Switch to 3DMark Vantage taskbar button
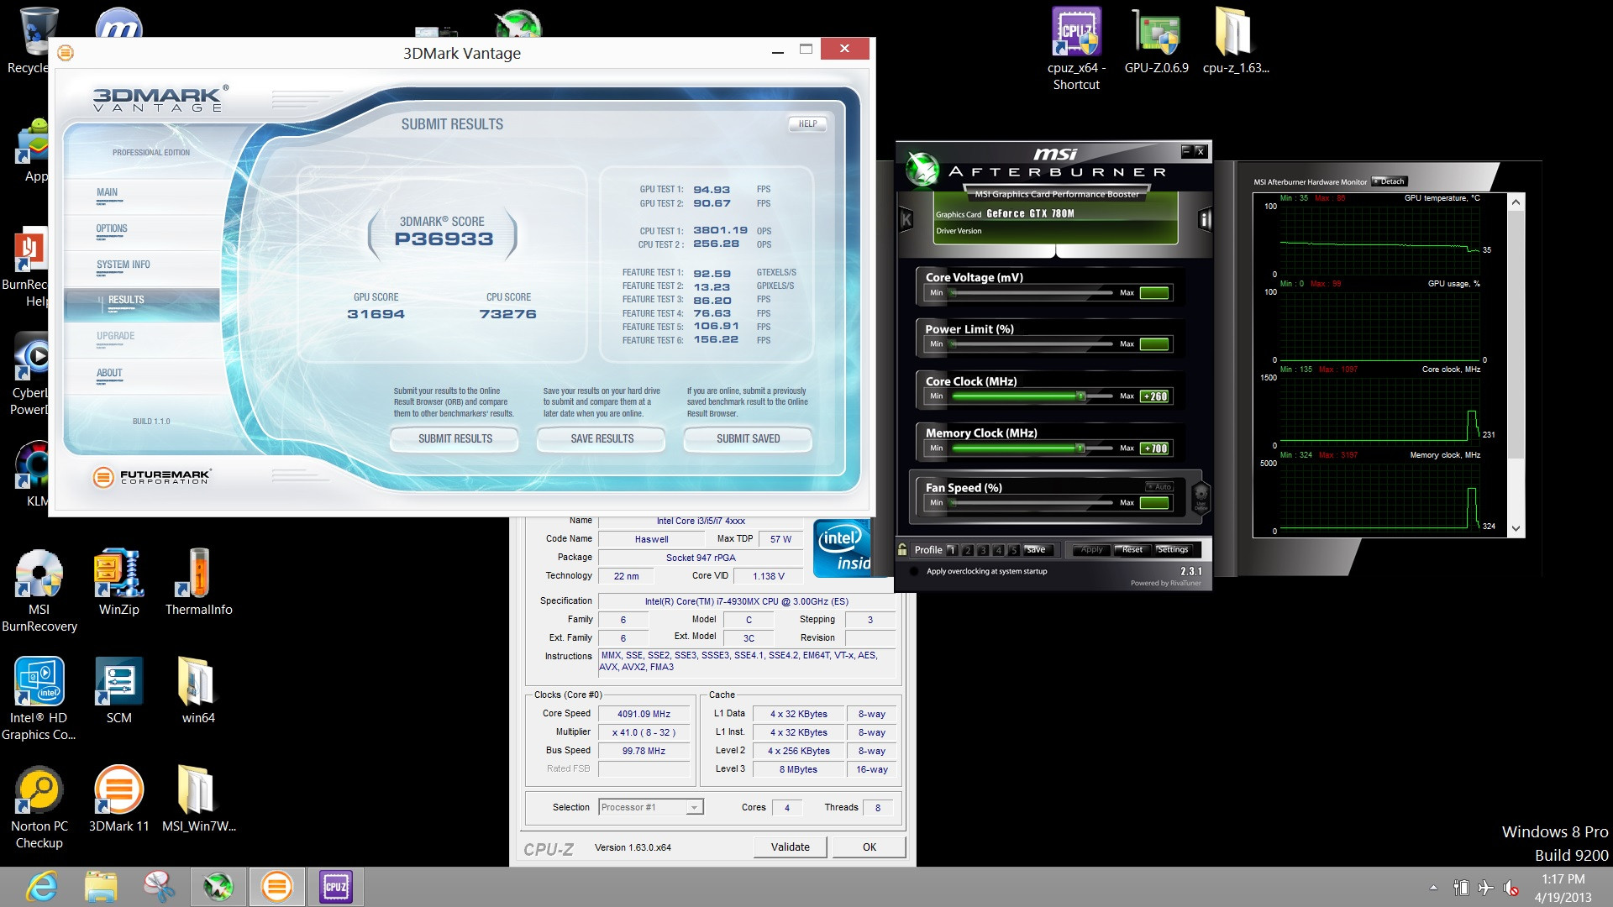Viewport: 1613px width, 907px height. click(x=276, y=887)
